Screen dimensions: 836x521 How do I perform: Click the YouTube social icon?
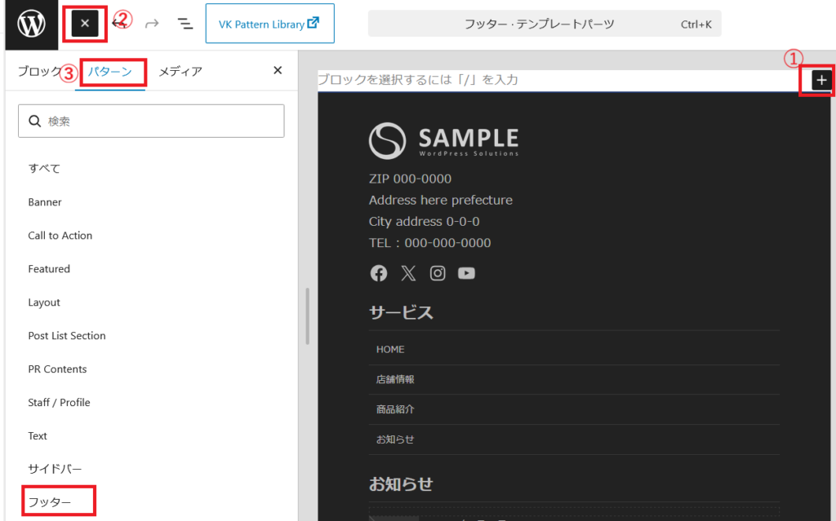[466, 273]
